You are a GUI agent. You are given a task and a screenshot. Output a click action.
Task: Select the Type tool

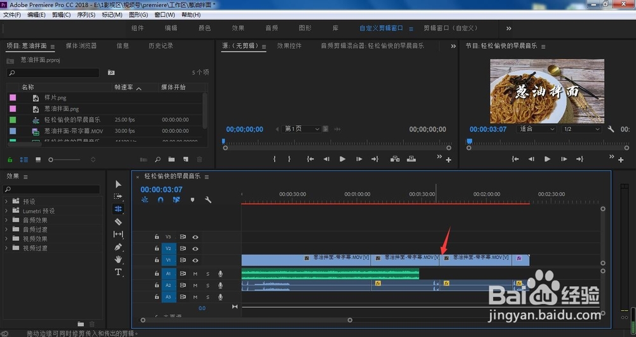118,272
